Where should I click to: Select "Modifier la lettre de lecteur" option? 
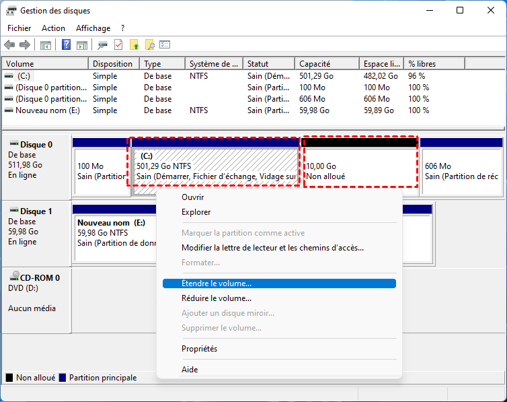click(272, 248)
